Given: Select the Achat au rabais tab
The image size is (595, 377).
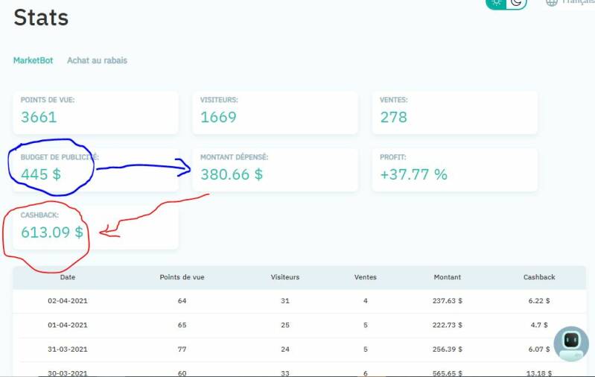Looking at the screenshot, I should point(97,60).
